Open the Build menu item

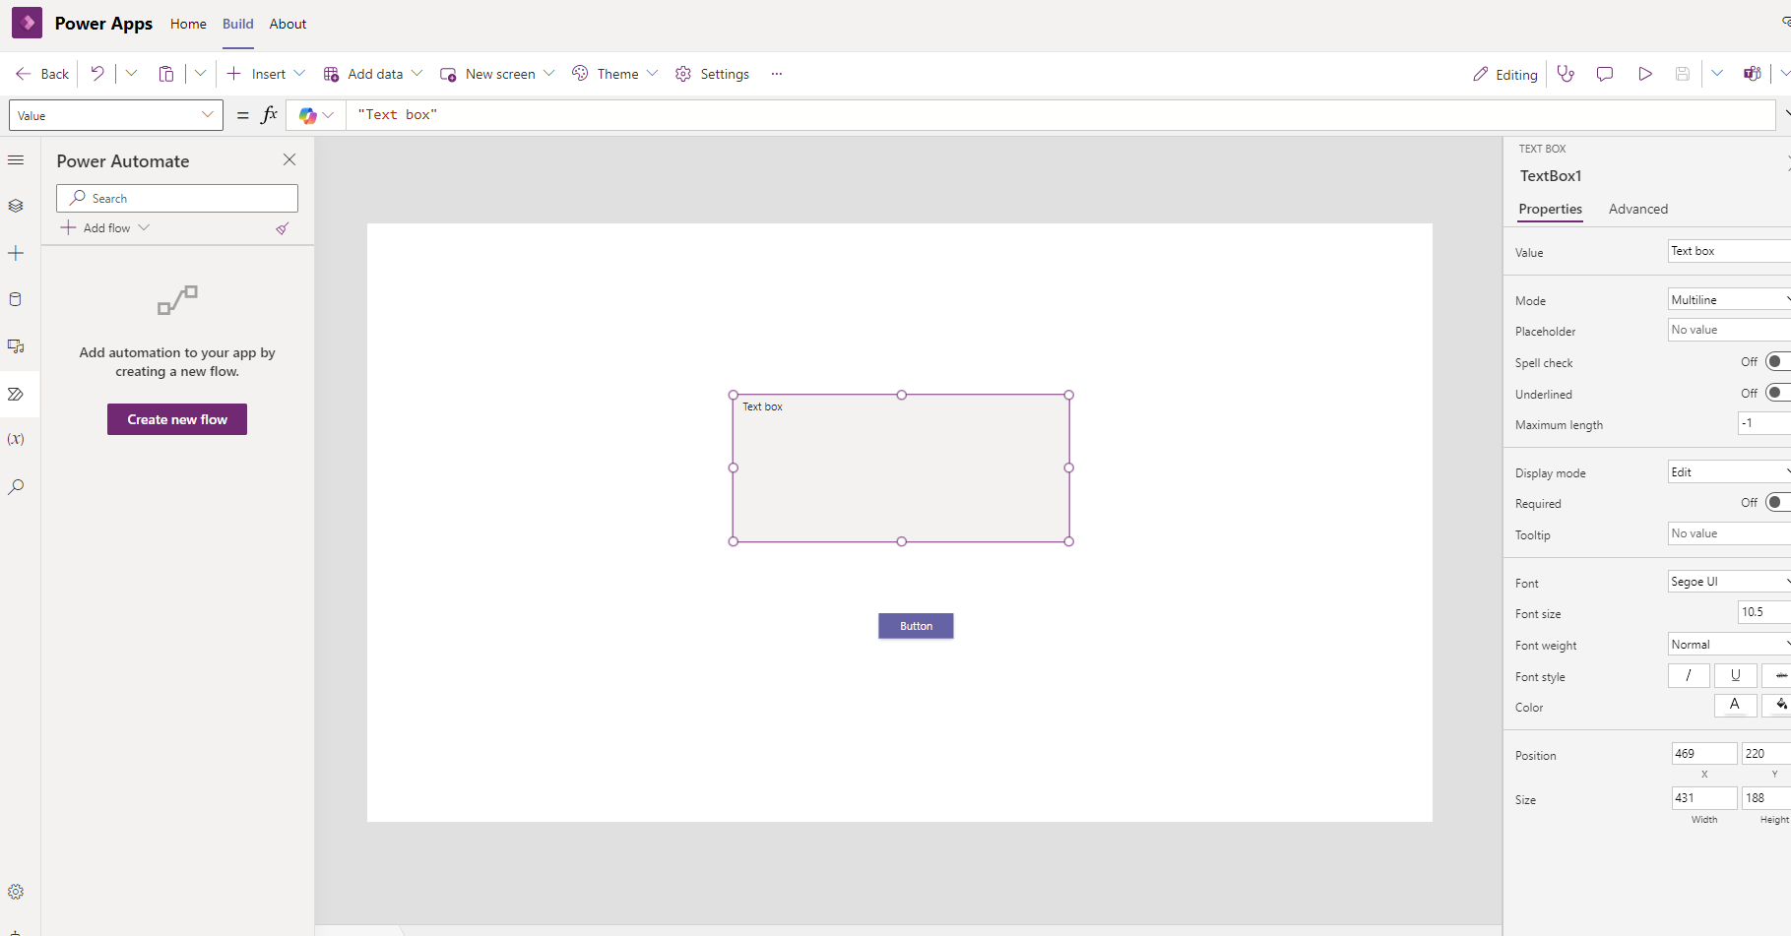pyautogui.click(x=237, y=24)
